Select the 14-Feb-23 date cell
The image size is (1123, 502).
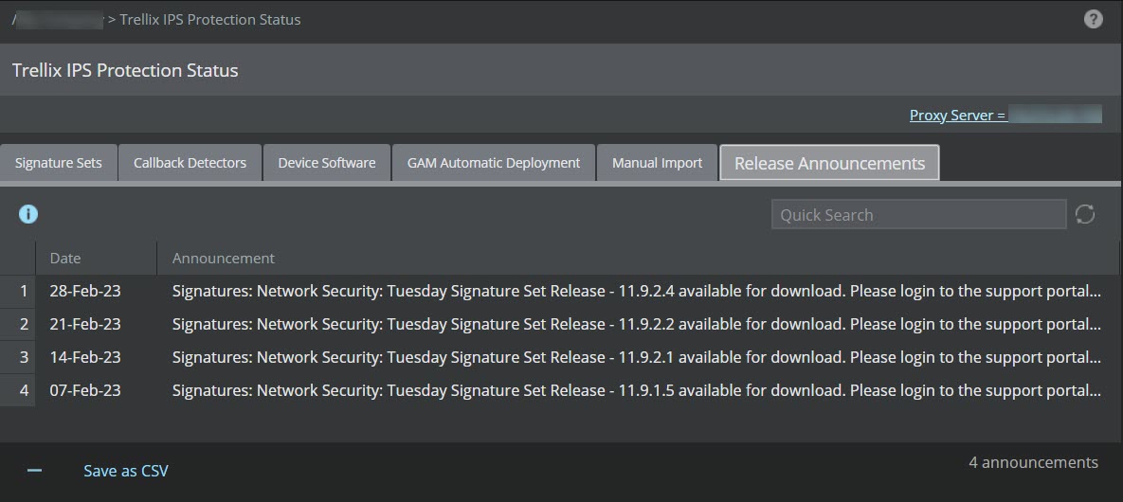tap(85, 357)
